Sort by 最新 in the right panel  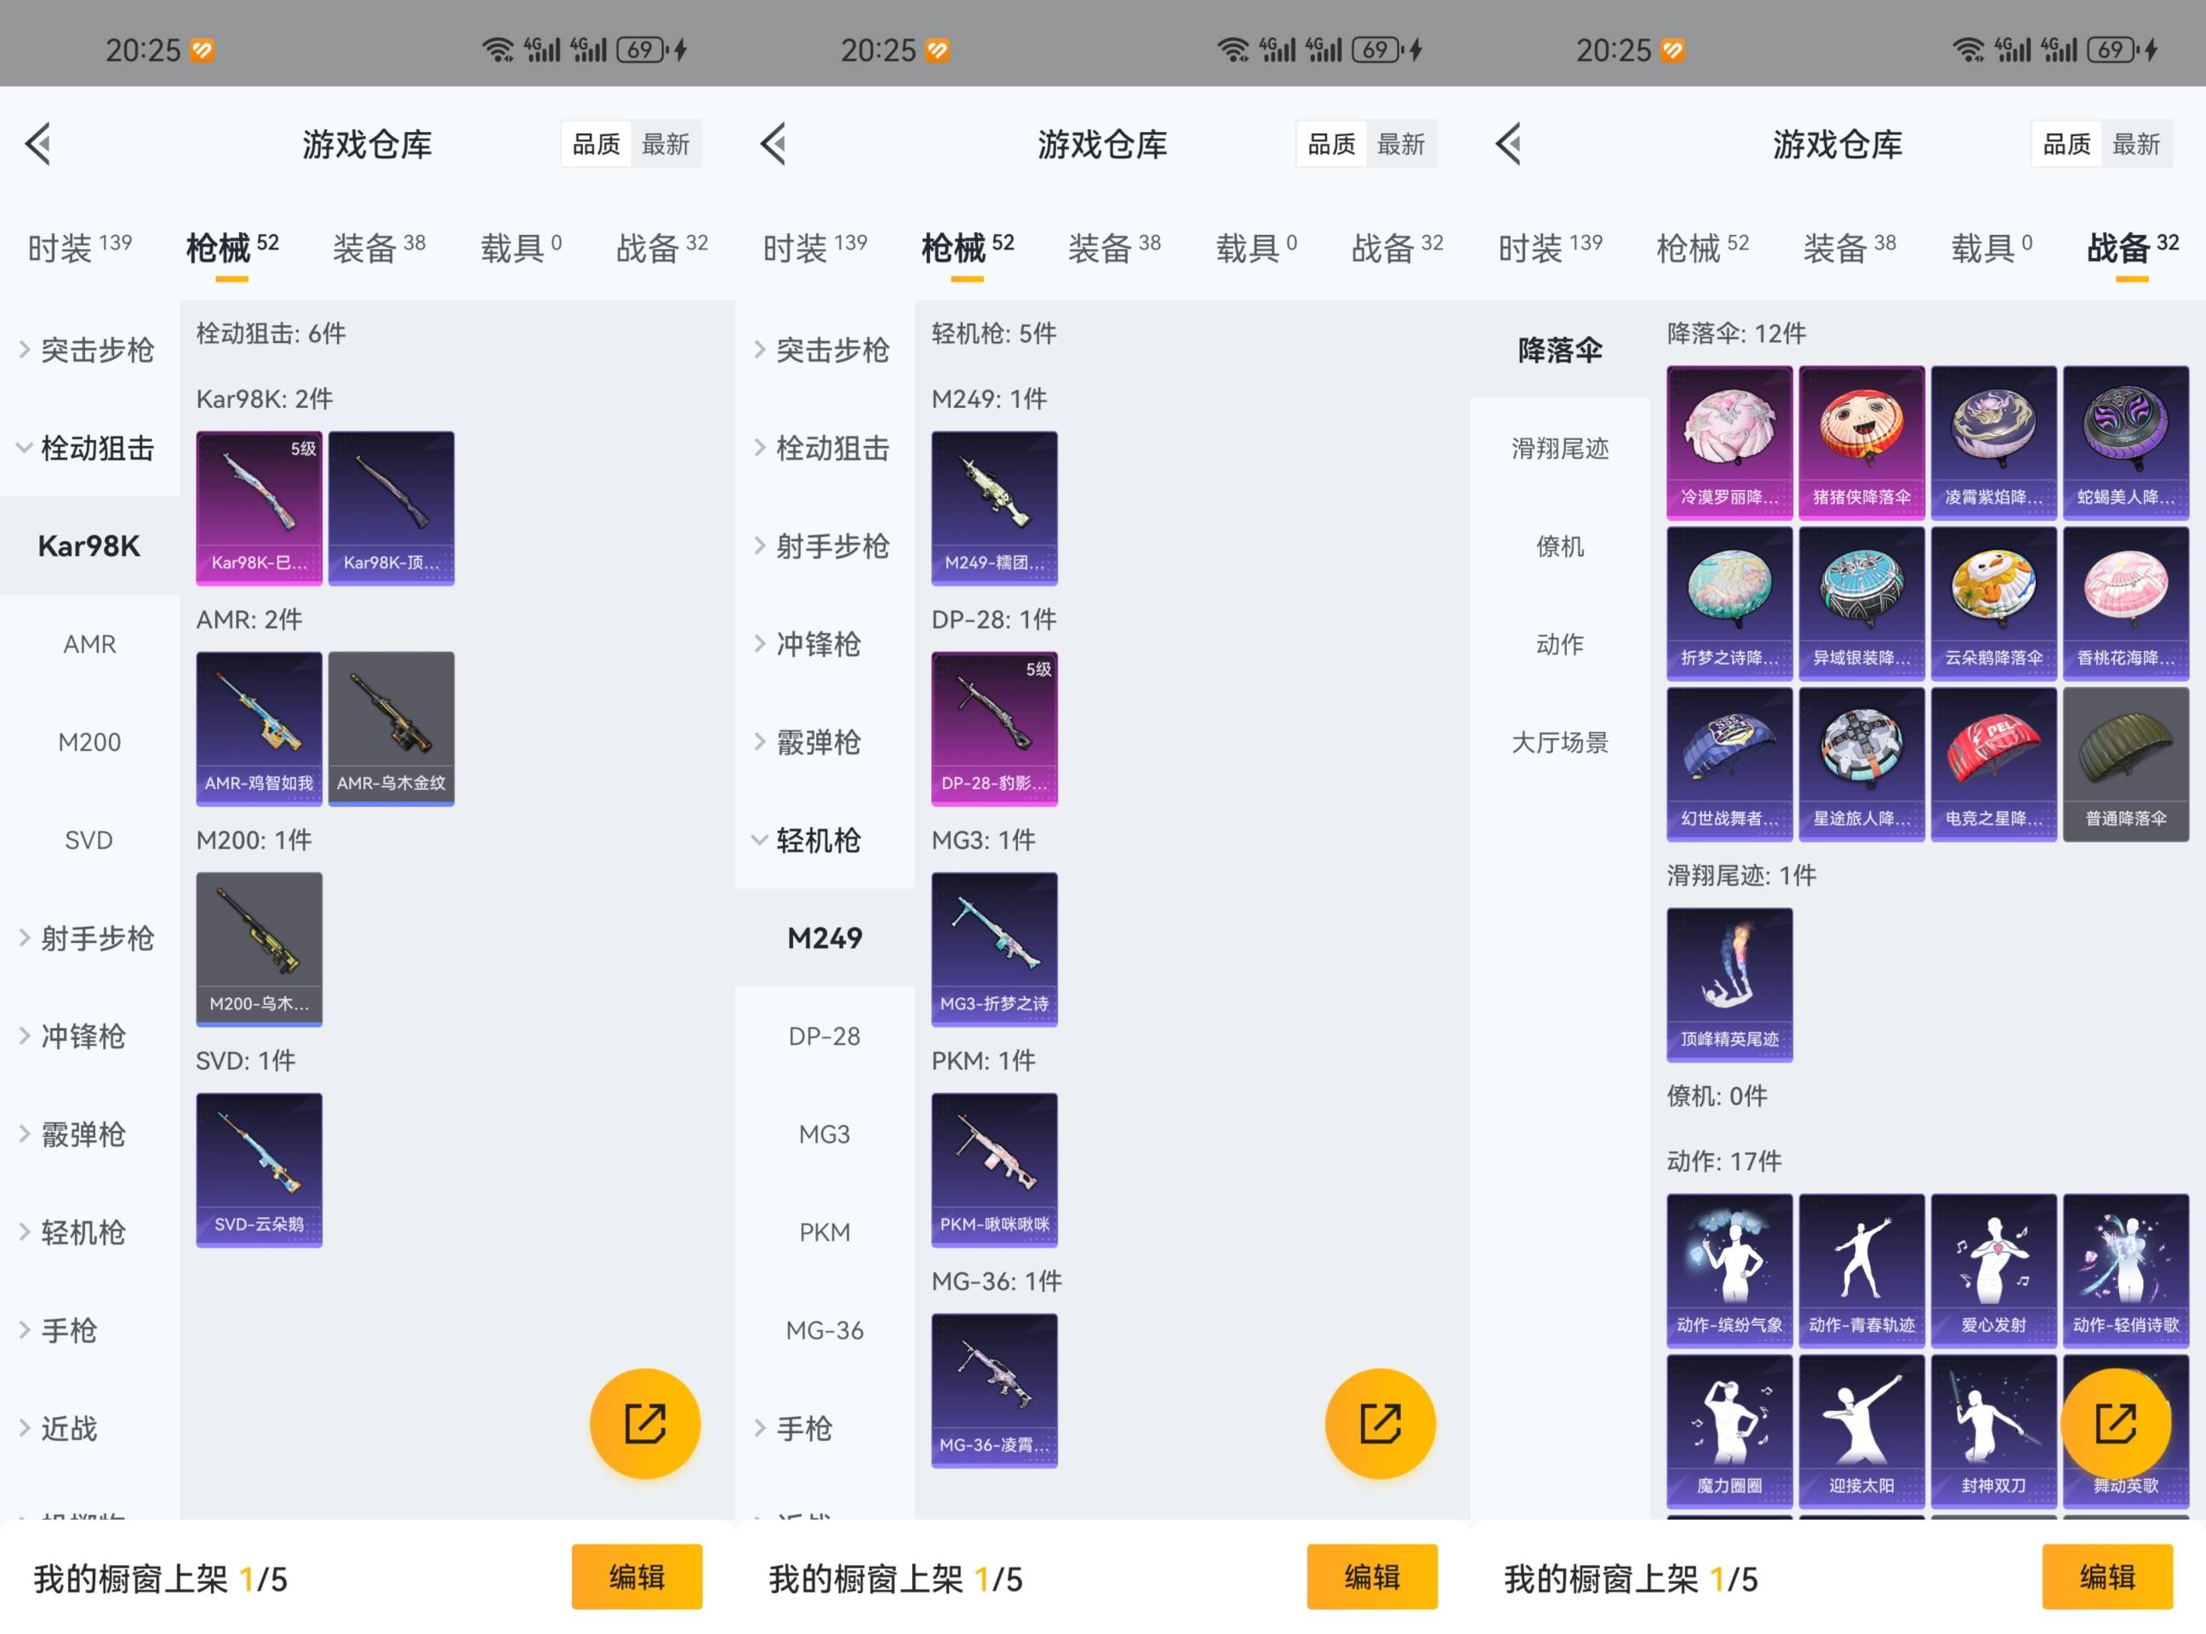(x=2135, y=145)
